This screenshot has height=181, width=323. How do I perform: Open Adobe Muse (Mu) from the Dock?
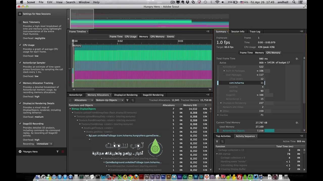click(191, 177)
